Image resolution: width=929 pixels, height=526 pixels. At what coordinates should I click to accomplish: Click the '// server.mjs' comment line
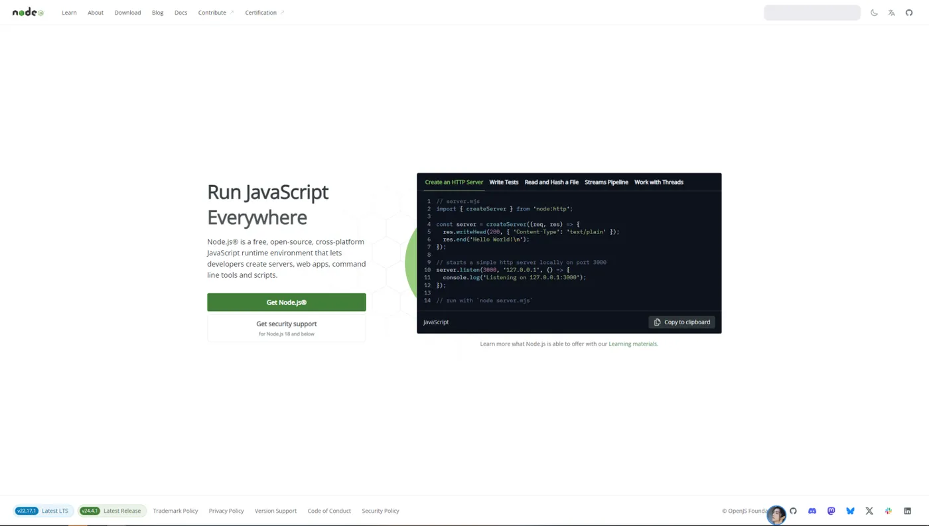coord(458,202)
